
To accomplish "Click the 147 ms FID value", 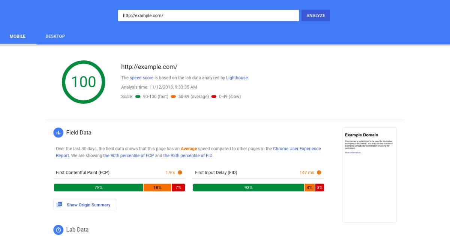I will 307,173.
